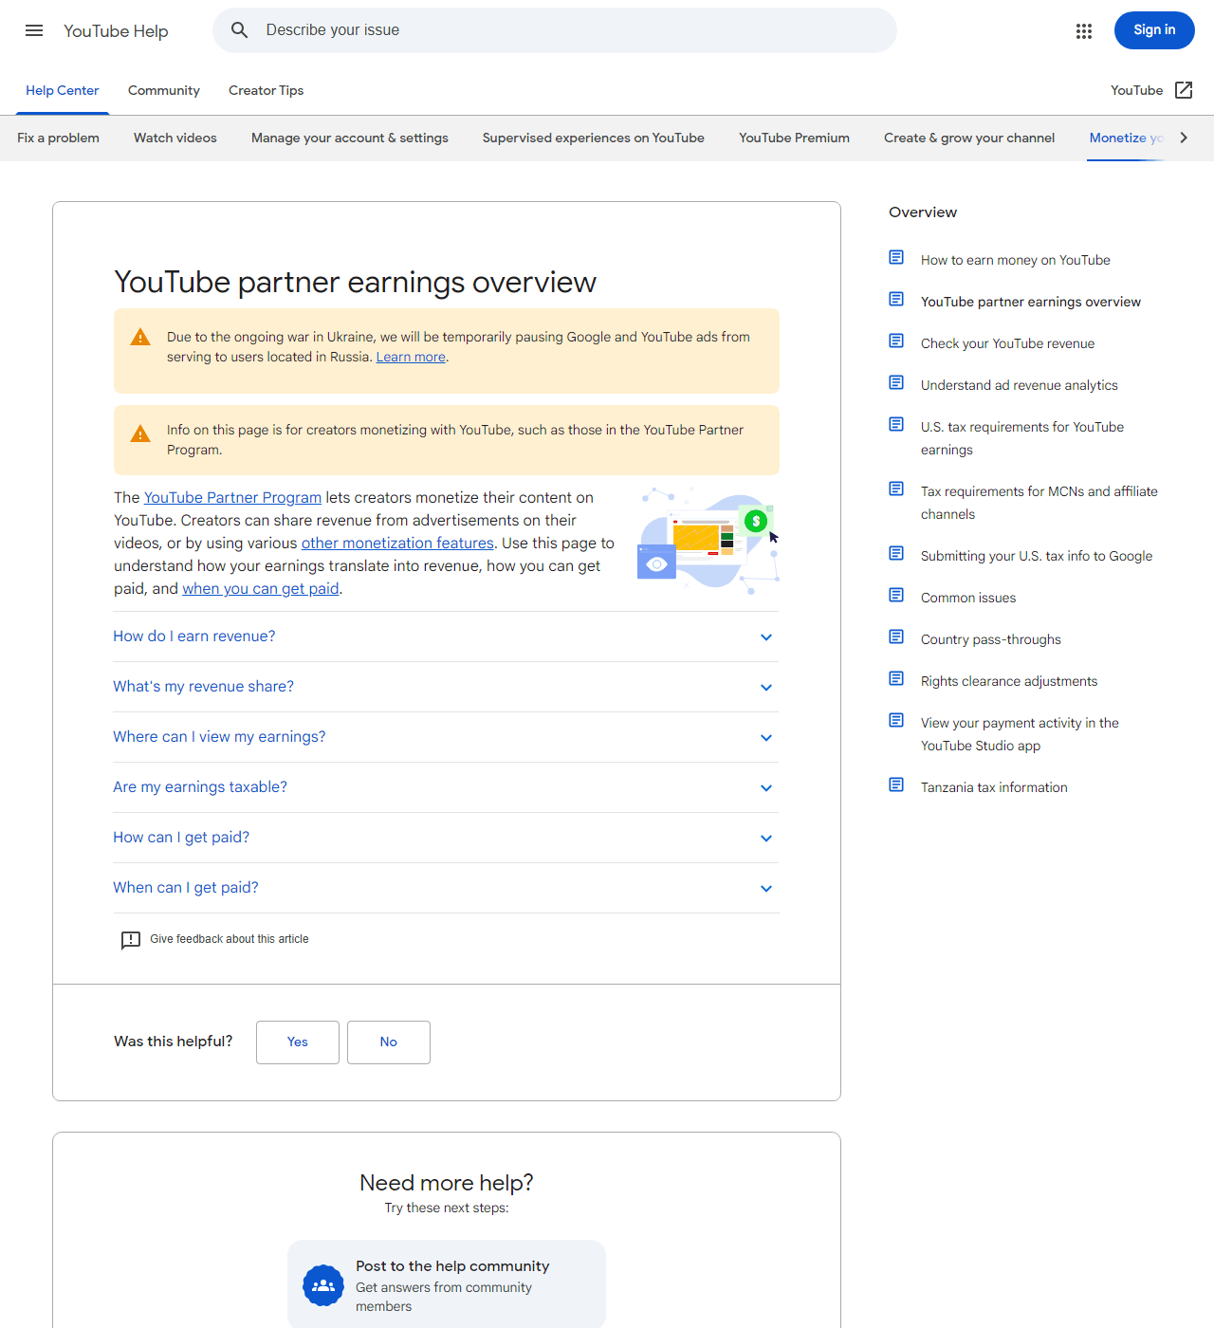
Task: Switch to the Help Center tab
Action: click(x=63, y=91)
